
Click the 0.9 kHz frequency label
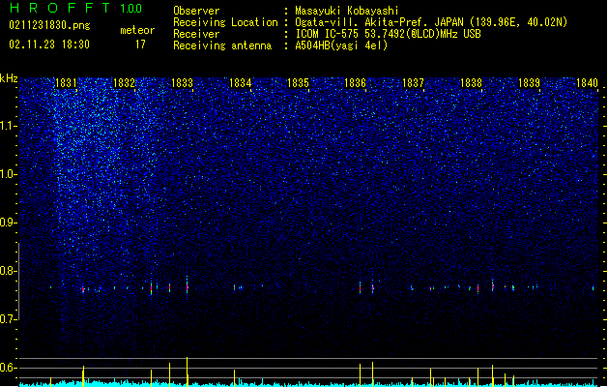click(x=8, y=223)
